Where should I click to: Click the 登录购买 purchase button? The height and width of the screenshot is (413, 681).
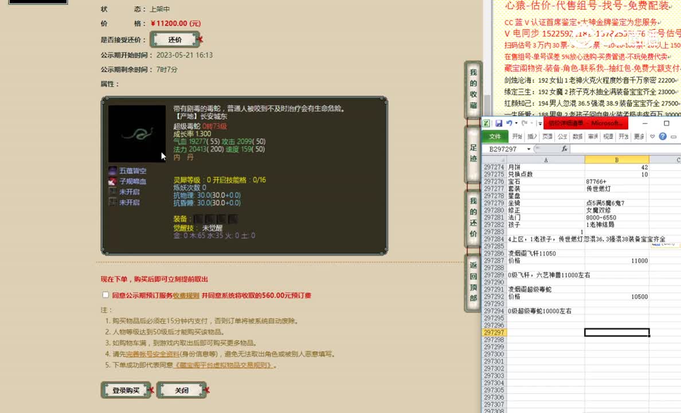click(x=125, y=389)
